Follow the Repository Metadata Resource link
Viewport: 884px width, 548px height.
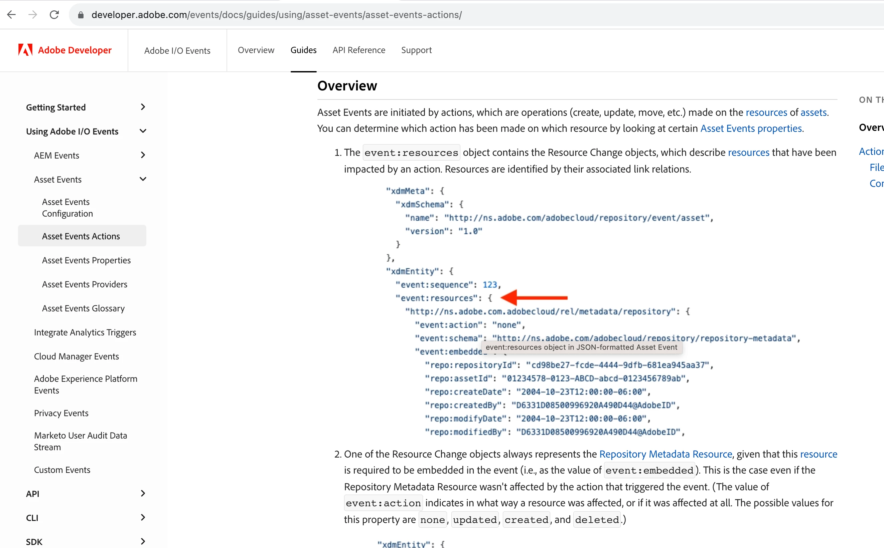665,454
